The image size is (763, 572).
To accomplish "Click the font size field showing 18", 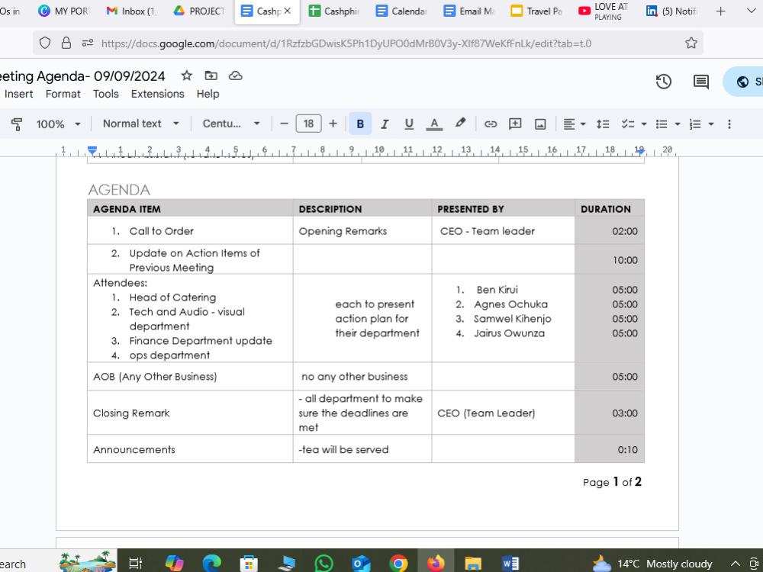I will pyautogui.click(x=308, y=124).
